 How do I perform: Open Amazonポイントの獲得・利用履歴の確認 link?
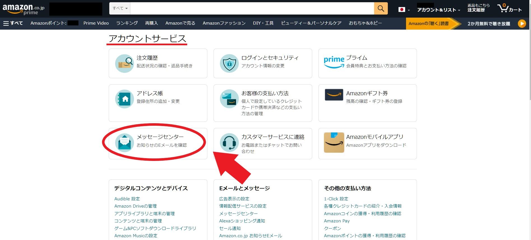pos(365,236)
